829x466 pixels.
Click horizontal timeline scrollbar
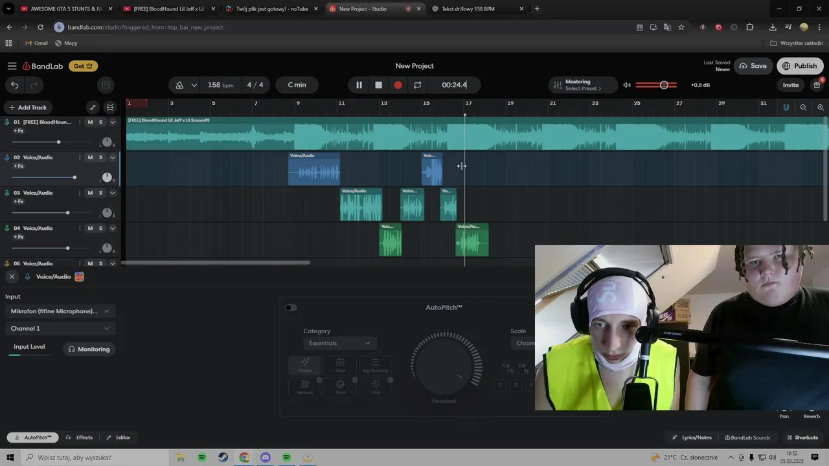coord(216,262)
